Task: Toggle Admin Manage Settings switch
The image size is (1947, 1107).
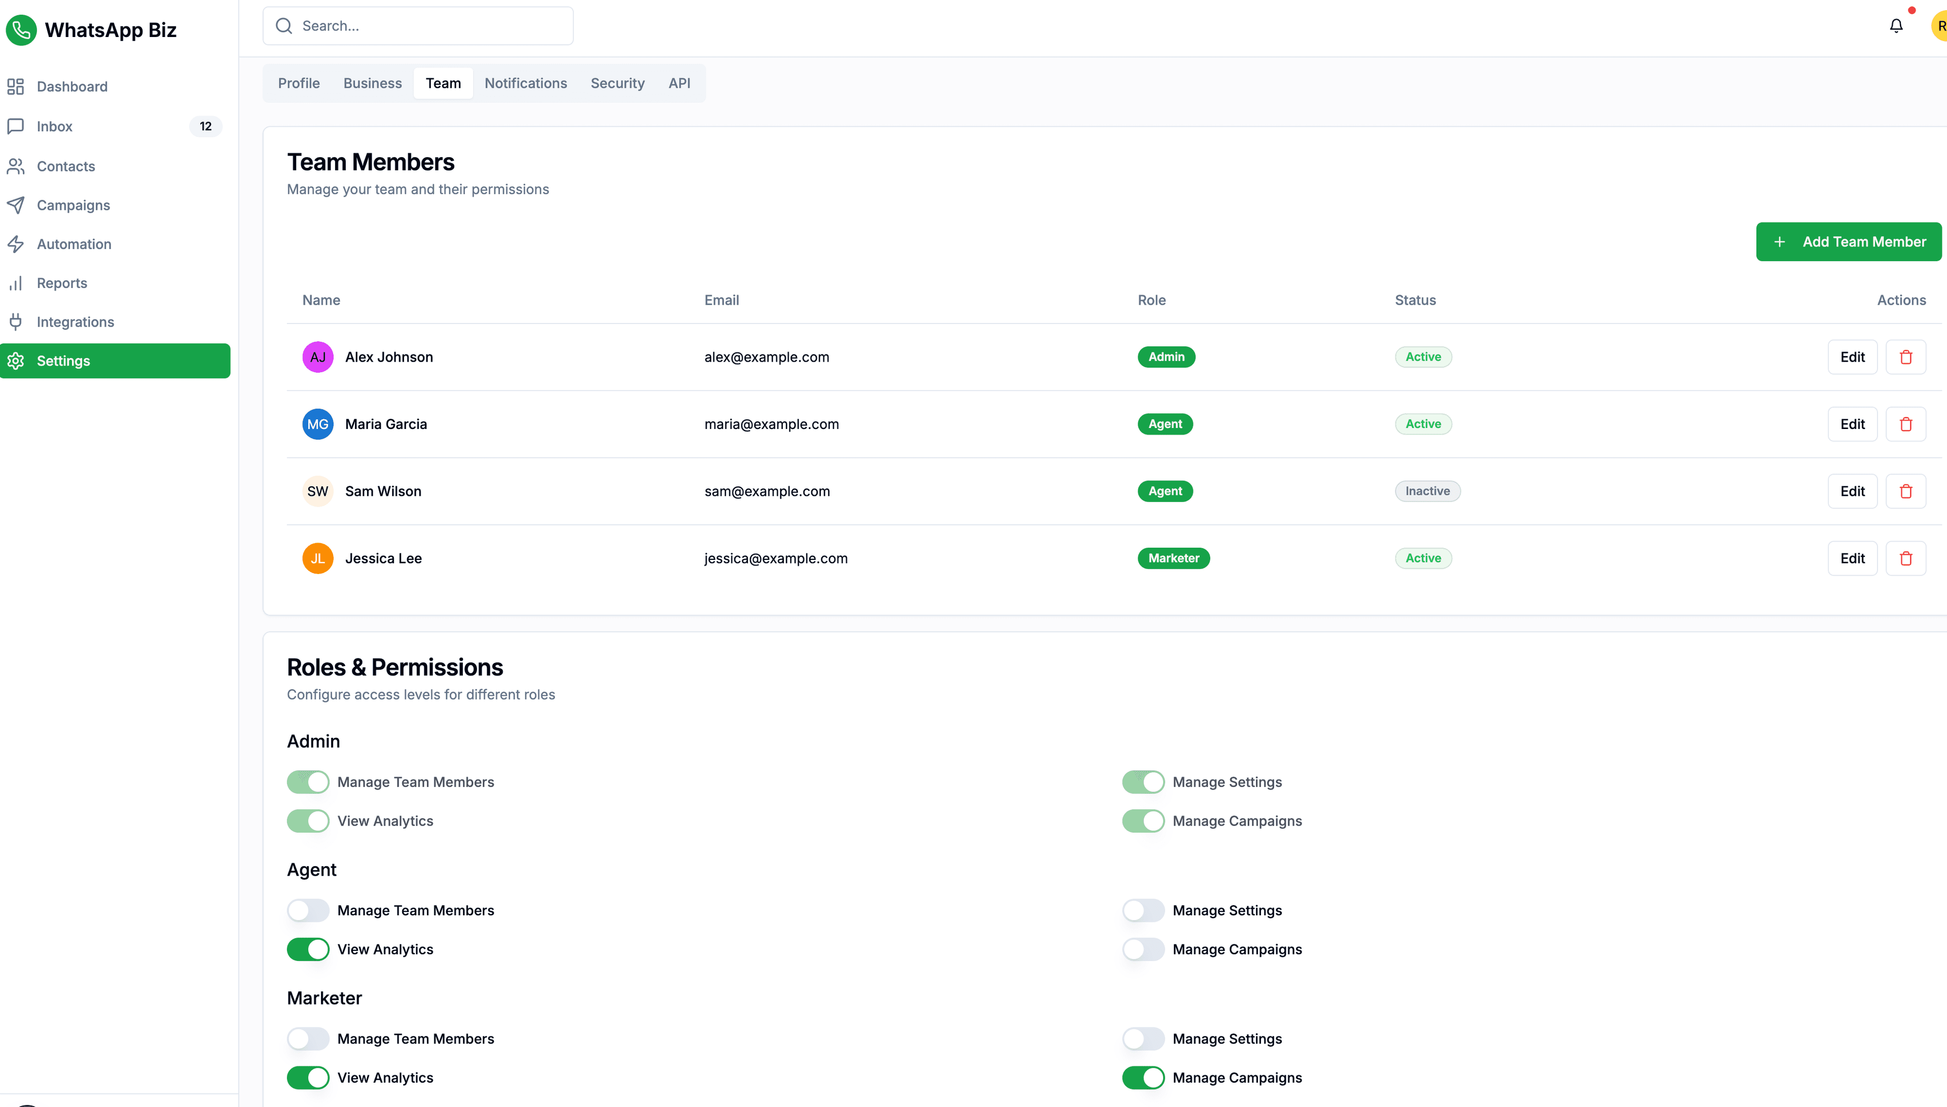Action: click(x=1143, y=782)
